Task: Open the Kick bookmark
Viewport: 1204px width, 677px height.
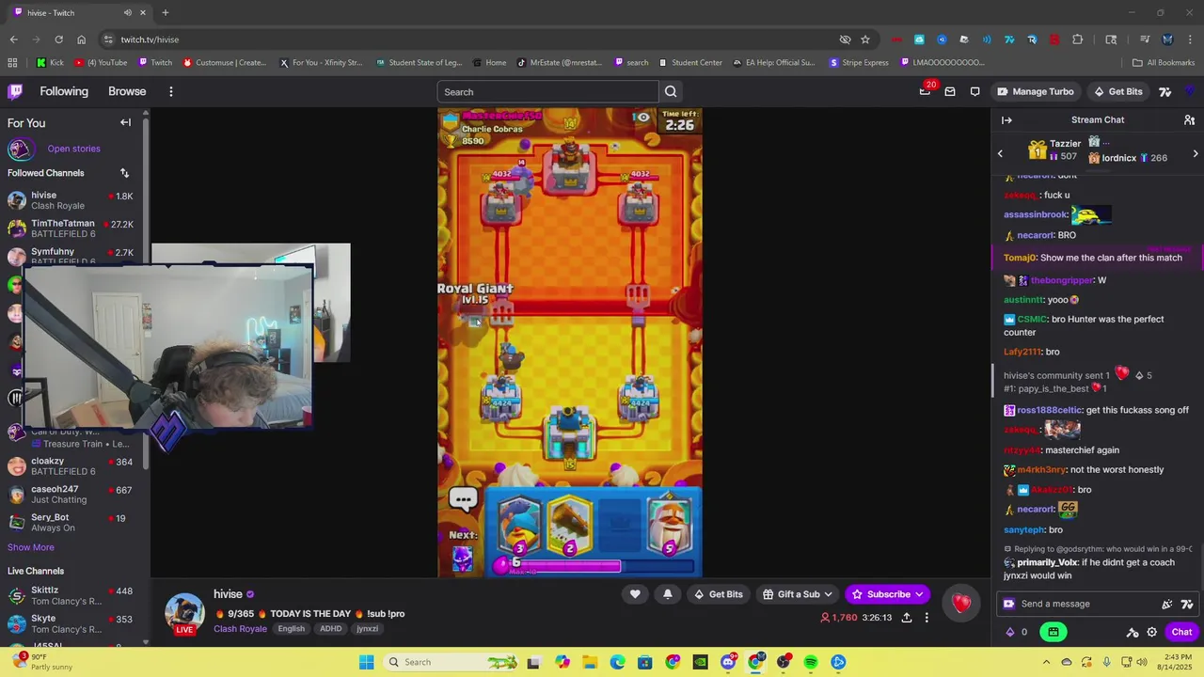Action: (50, 63)
